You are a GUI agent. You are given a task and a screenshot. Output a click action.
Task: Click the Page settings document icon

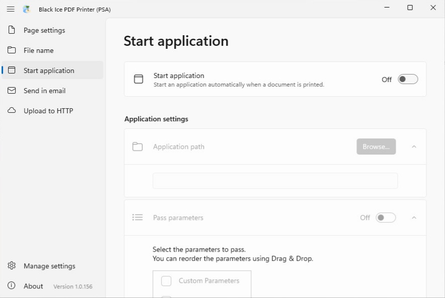pos(12,30)
